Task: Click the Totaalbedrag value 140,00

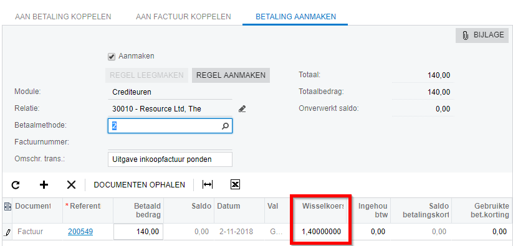Action: click(439, 92)
